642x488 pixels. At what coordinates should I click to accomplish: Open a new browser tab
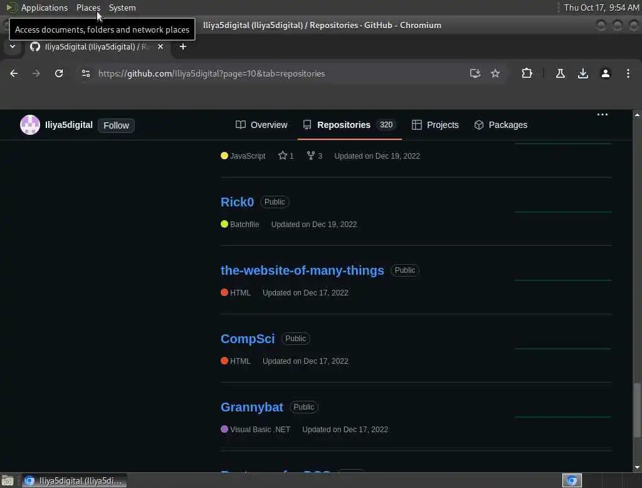183,46
